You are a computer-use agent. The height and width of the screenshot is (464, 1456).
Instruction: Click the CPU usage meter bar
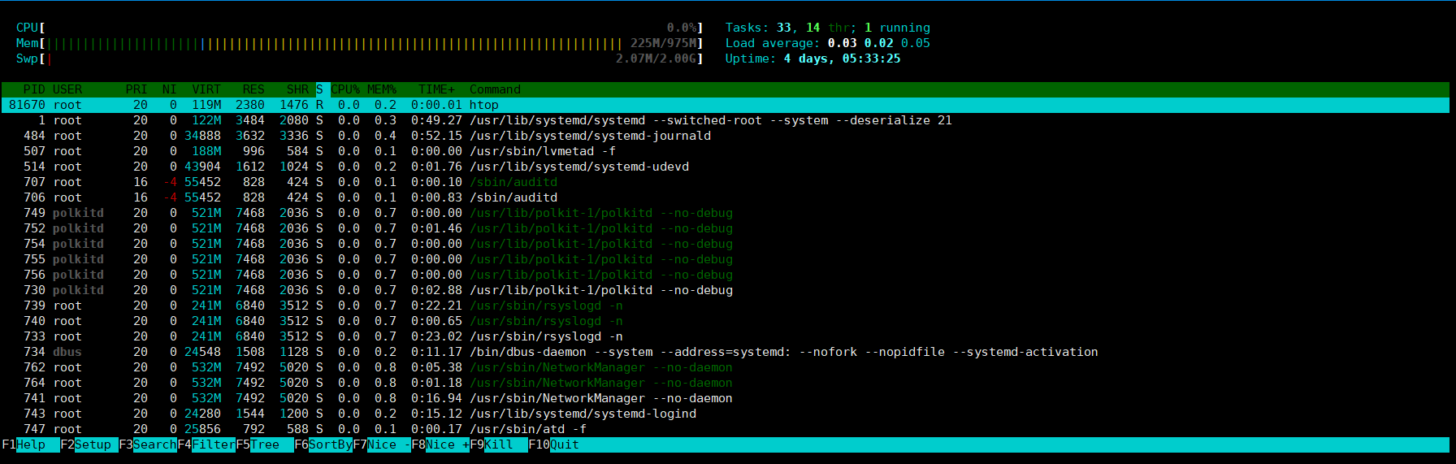pyautogui.click(x=359, y=28)
